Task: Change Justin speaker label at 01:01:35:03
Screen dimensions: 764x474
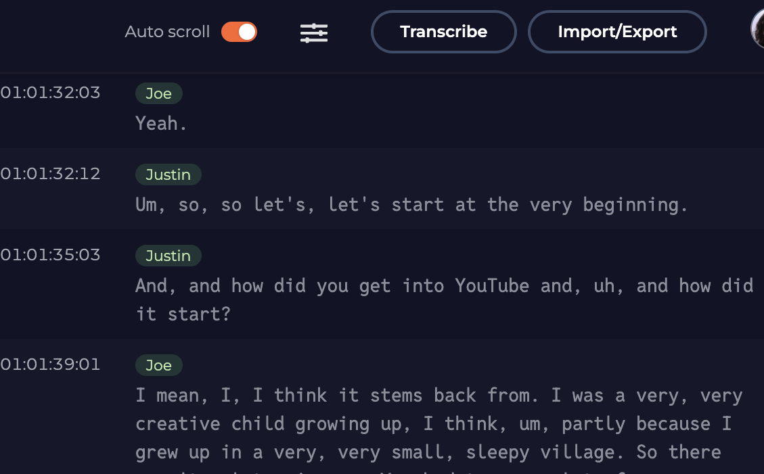Action: tap(168, 256)
